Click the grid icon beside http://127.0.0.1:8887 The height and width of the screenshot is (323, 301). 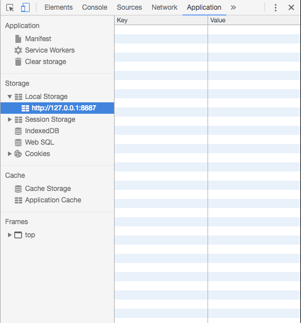(x=25, y=108)
